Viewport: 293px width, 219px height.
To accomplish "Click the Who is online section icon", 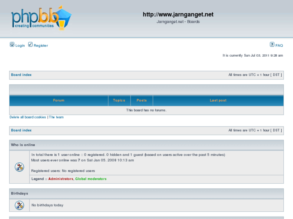I will click(x=19, y=167).
